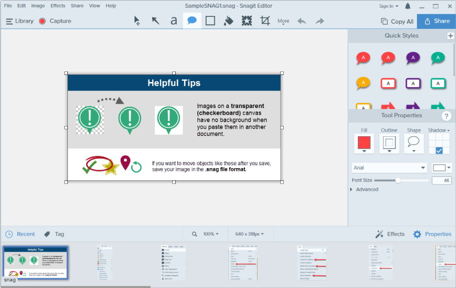Select the Text tool

click(174, 21)
